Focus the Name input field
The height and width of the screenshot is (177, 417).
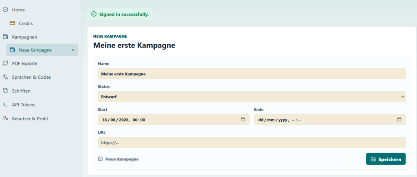click(x=252, y=73)
